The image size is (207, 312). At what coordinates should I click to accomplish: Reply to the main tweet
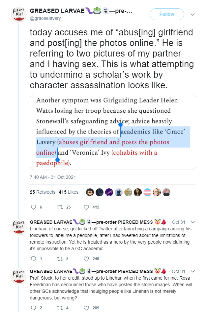coord(33,207)
